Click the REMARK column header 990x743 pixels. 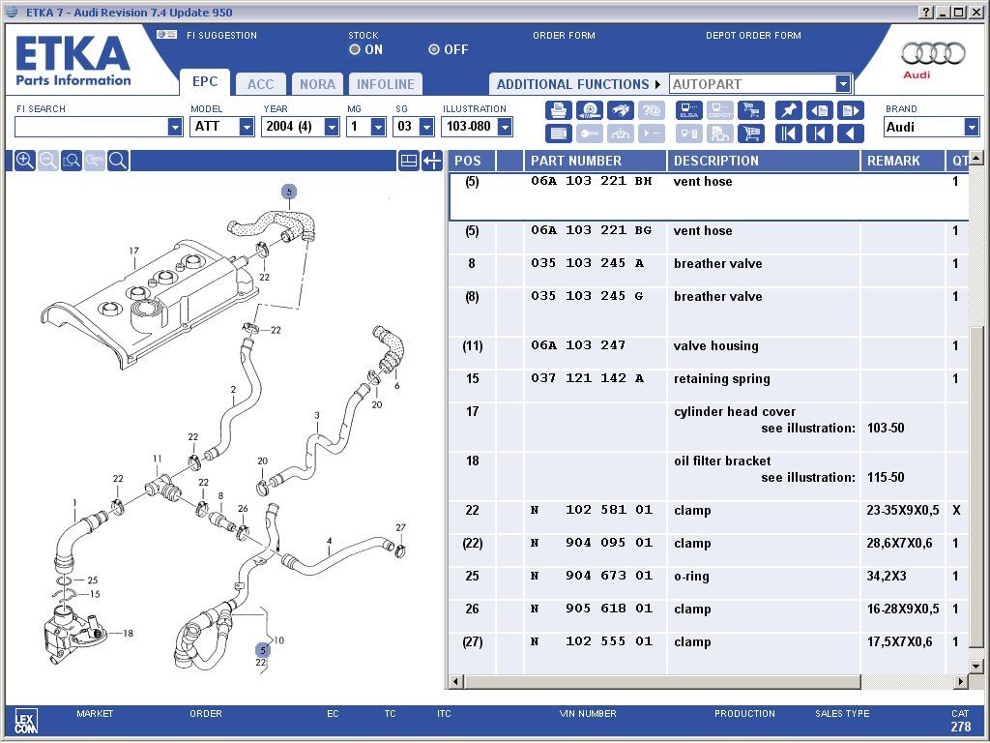click(x=902, y=161)
